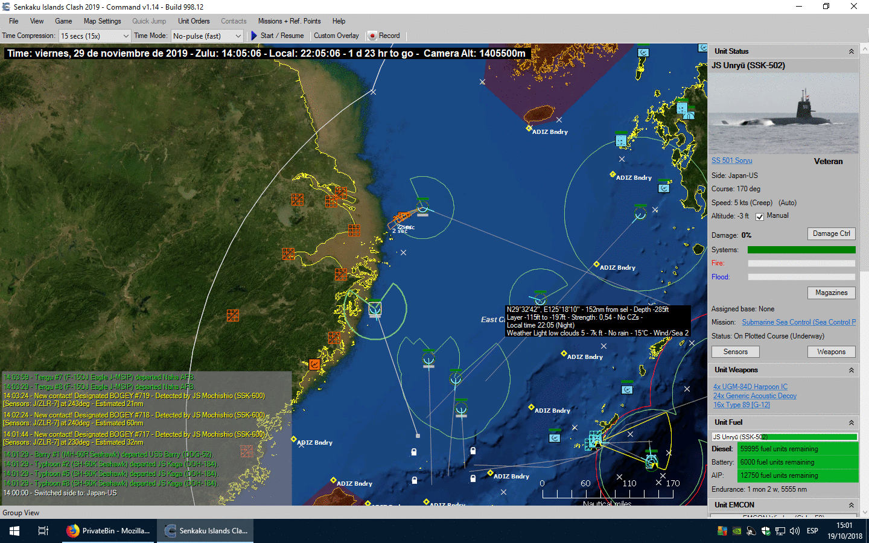Click the Tengu #7 departed Naha AFB message
This screenshot has width=869, height=543.
coord(99,377)
